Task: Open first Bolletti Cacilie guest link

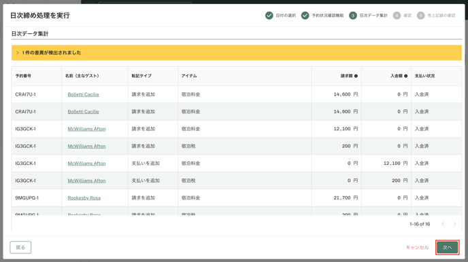Action: tap(83, 94)
